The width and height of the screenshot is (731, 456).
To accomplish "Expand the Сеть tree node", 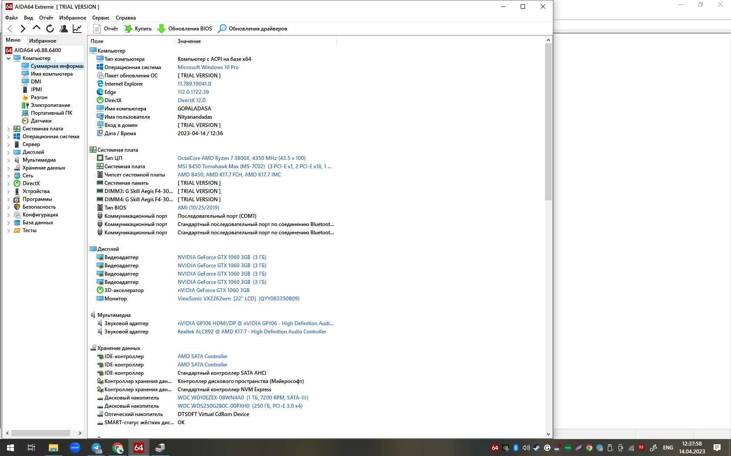I will pos(8,176).
